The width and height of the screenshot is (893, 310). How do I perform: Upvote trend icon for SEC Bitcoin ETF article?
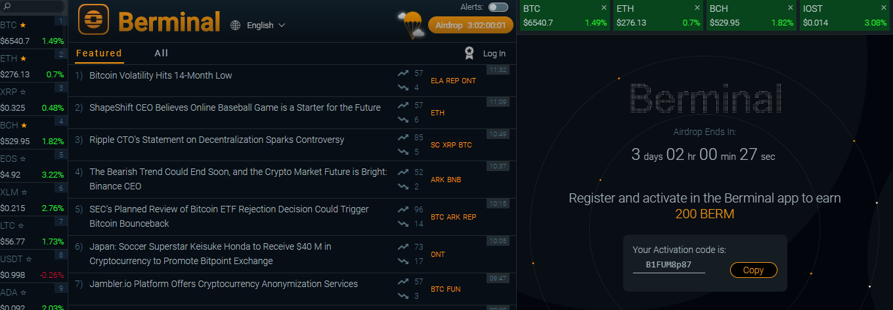[403, 210]
